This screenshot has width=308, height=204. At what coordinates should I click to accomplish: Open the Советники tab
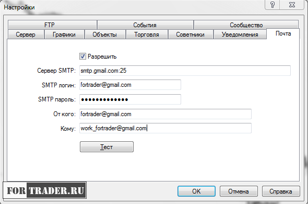point(191,35)
